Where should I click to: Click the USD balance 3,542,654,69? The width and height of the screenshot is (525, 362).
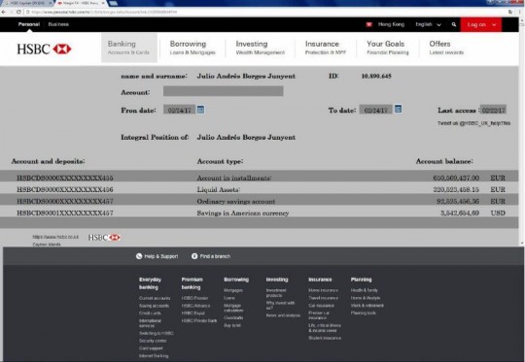click(460, 213)
